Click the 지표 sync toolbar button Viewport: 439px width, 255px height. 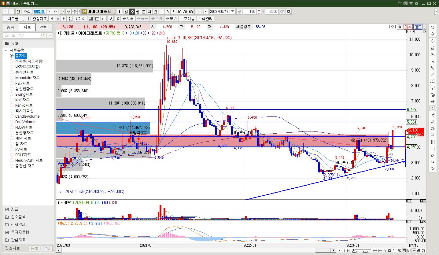[x=128, y=19]
